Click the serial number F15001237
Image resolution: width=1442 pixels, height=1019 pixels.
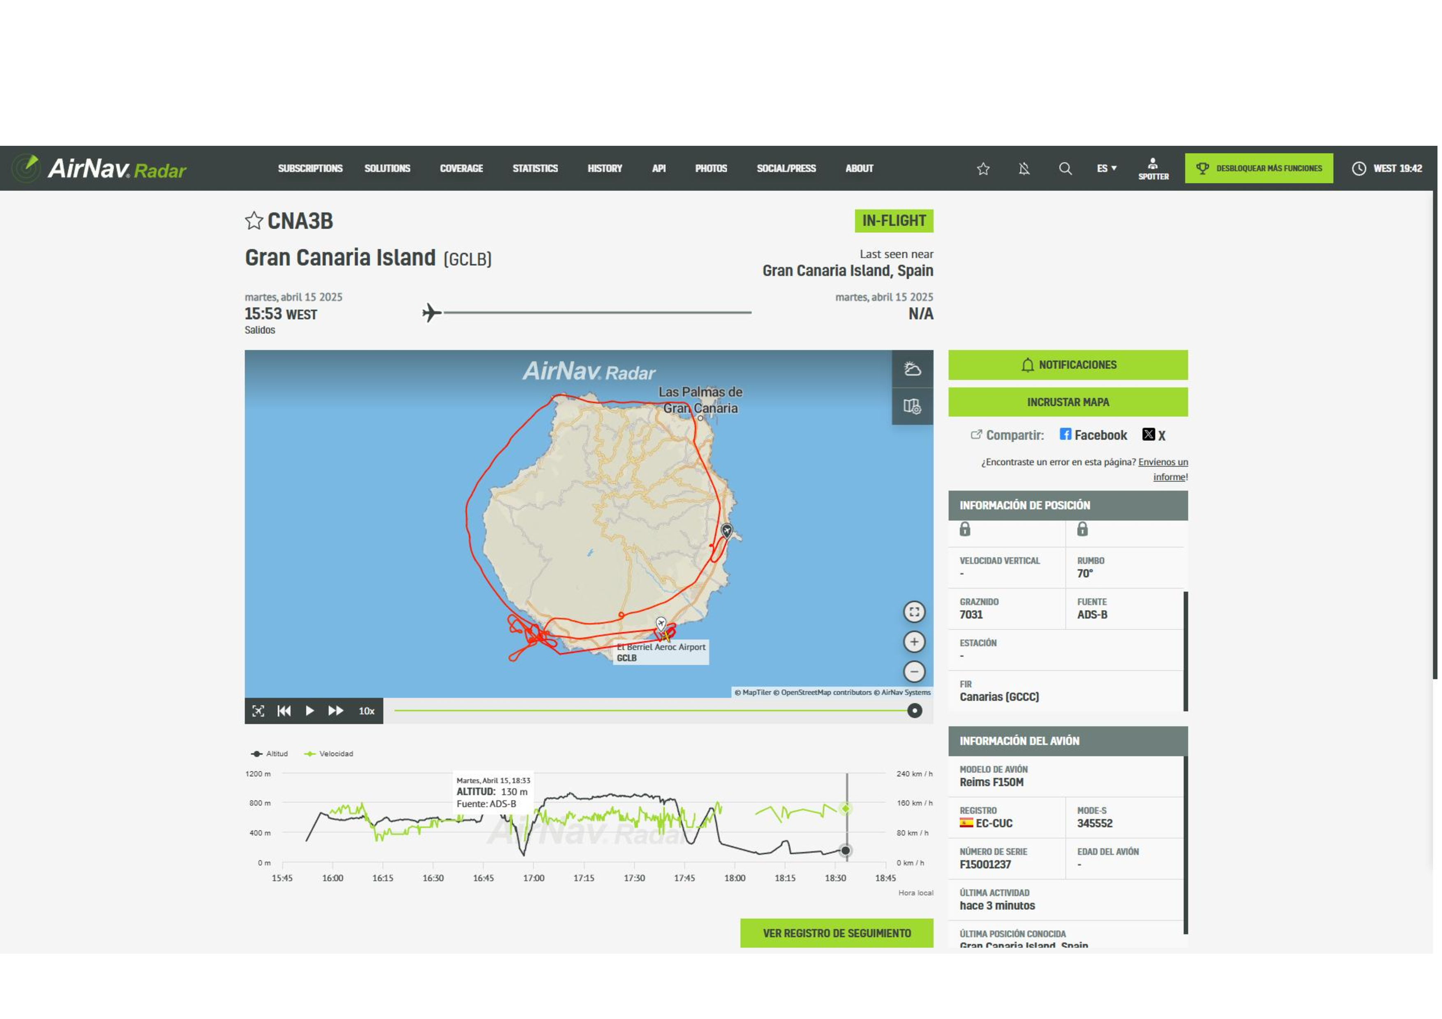click(985, 865)
